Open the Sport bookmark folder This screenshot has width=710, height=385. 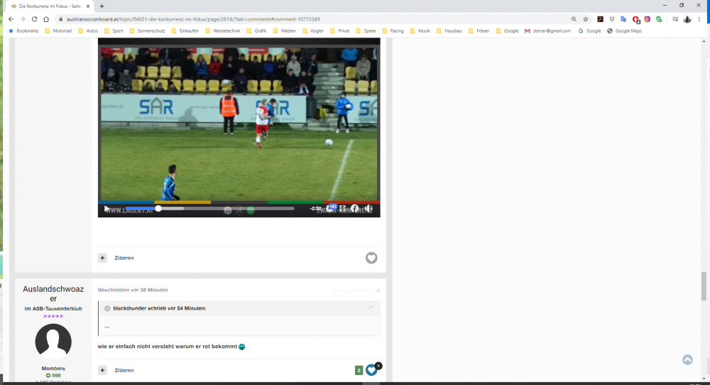(114, 31)
